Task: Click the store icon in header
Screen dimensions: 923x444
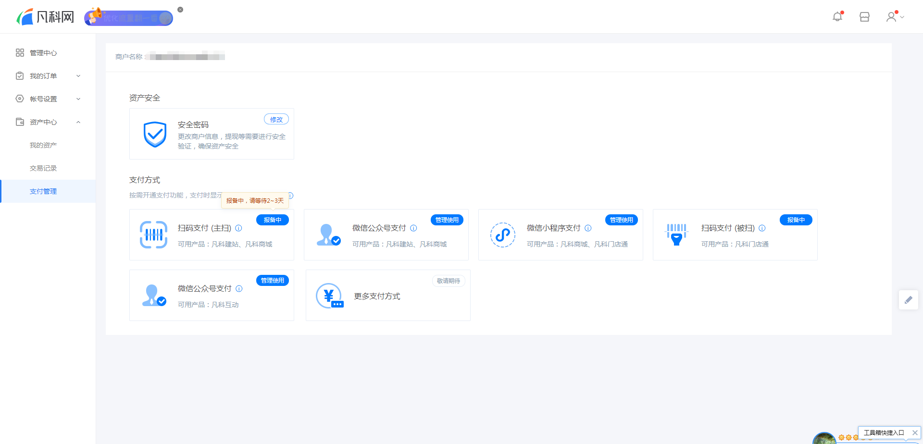Action: pyautogui.click(x=864, y=17)
